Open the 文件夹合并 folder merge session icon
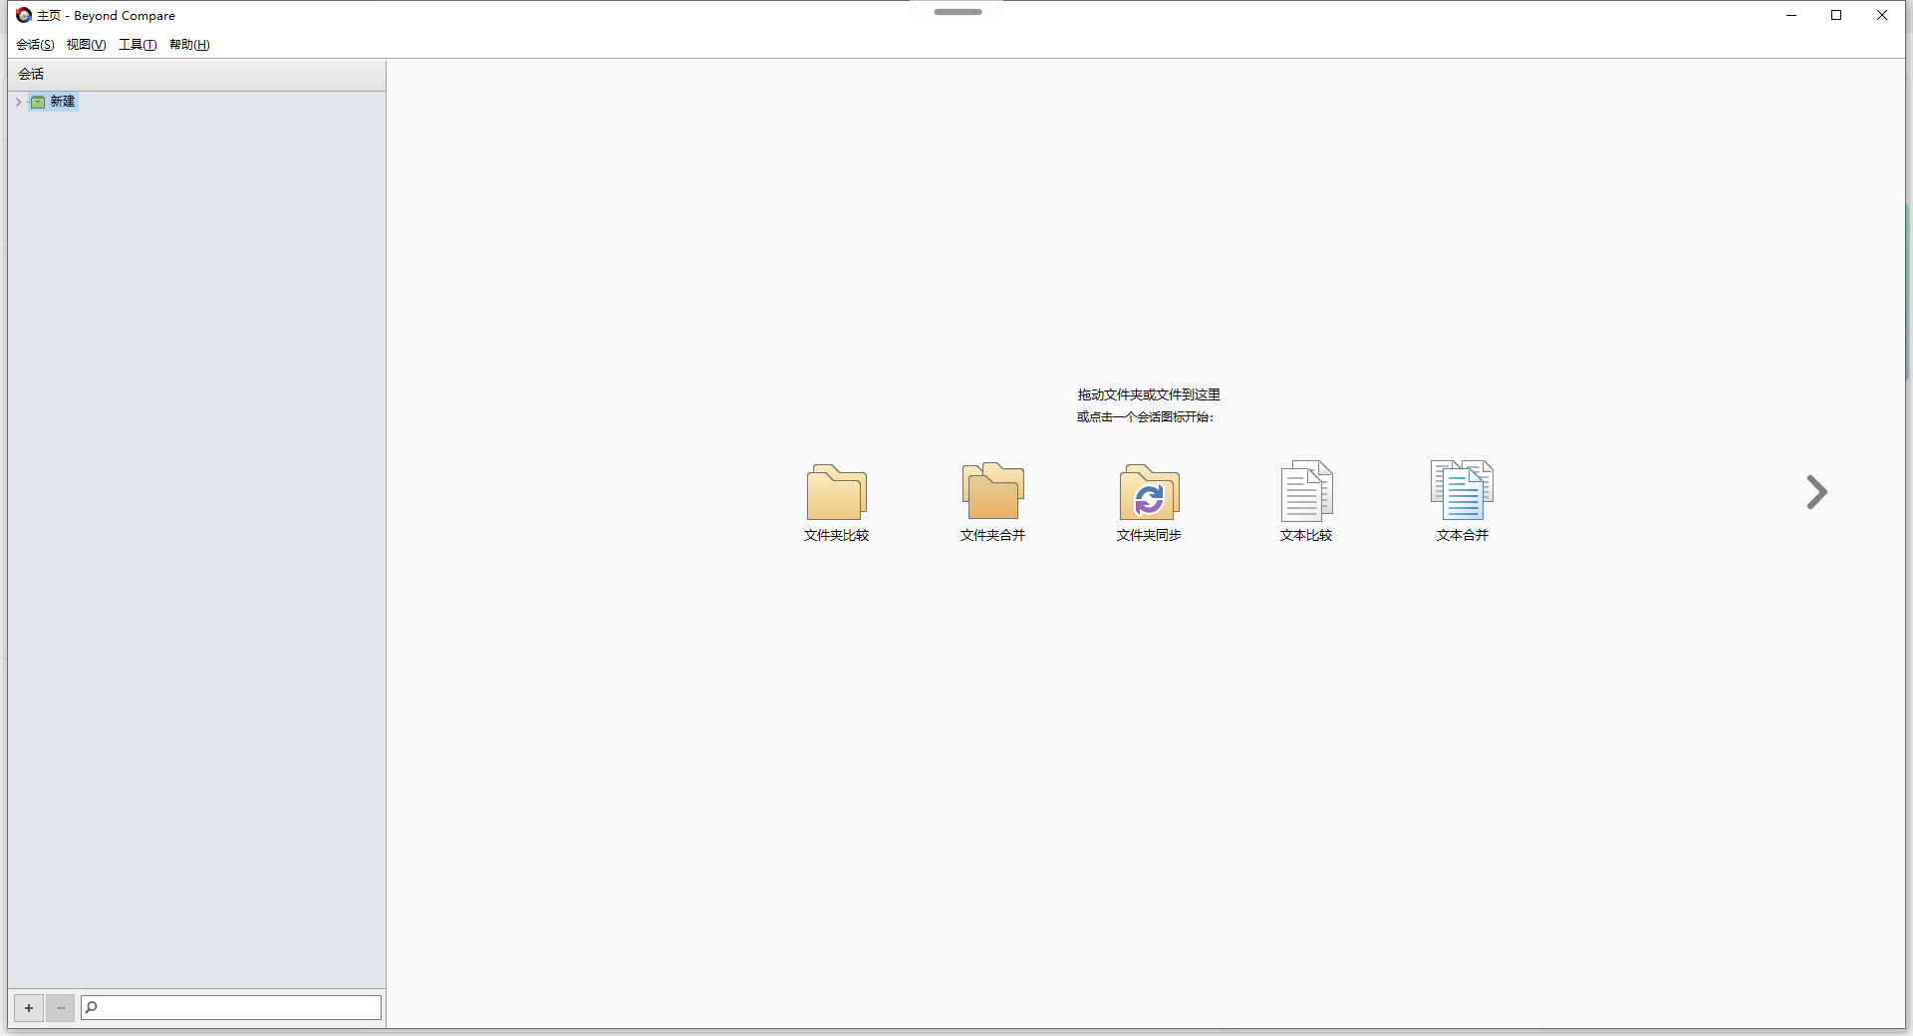The height and width of the screenshot is (1036, 1913). pyautogui.click(x=992, y=491)
